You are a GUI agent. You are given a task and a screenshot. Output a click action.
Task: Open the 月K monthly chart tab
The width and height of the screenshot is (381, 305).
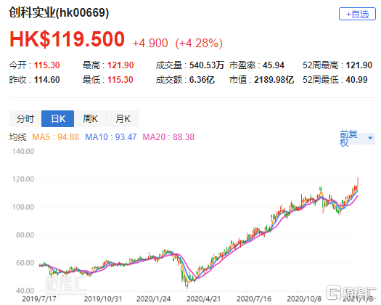123,118
